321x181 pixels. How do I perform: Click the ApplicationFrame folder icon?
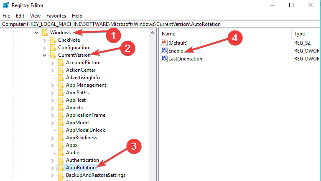tap(61, 115)
